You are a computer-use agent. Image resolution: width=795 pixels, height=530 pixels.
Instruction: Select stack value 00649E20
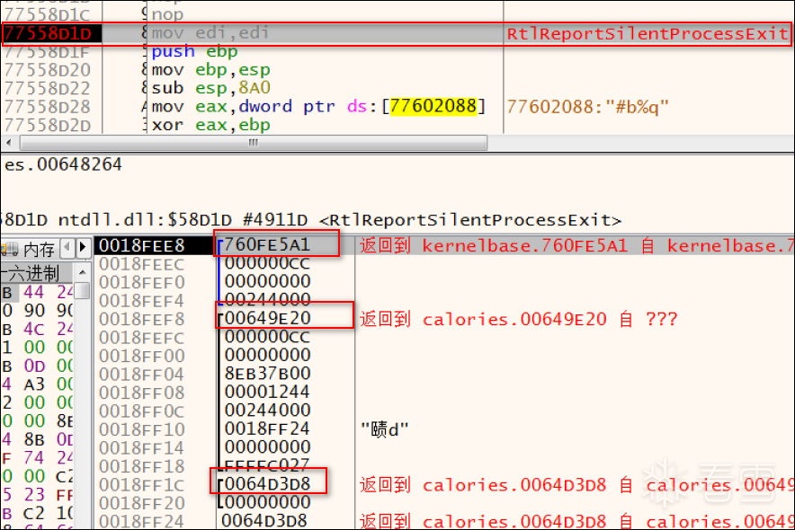pos(267,318)
